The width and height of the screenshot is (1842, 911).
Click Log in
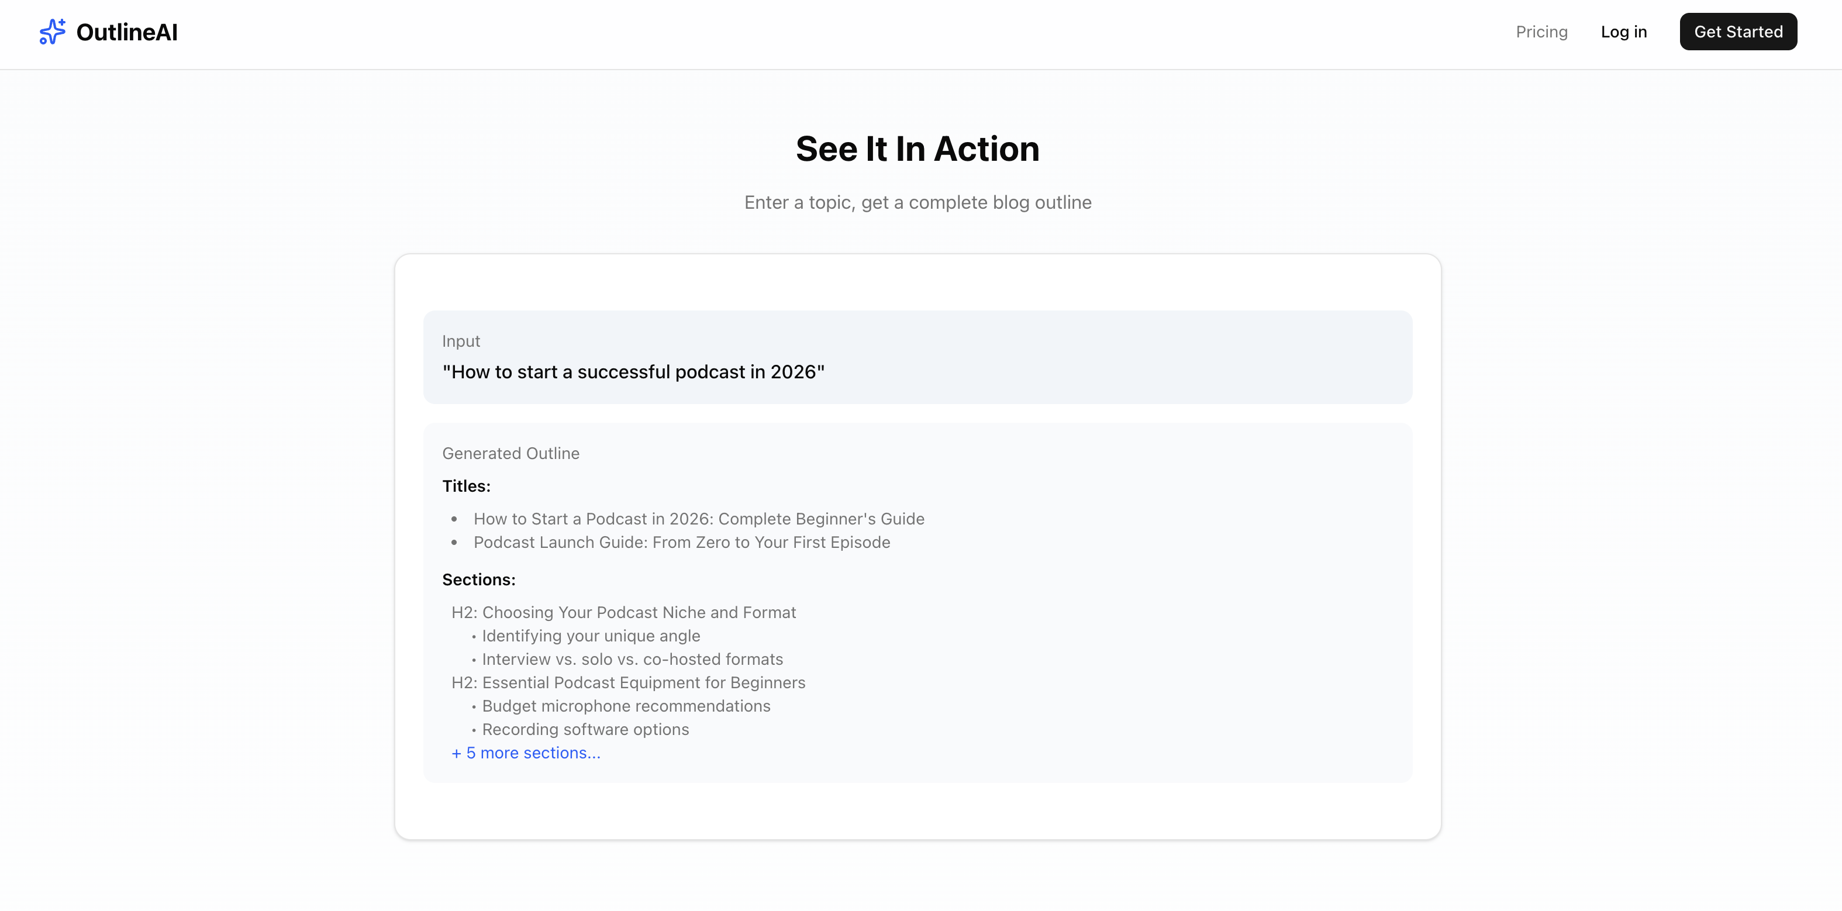point(1624,32)
